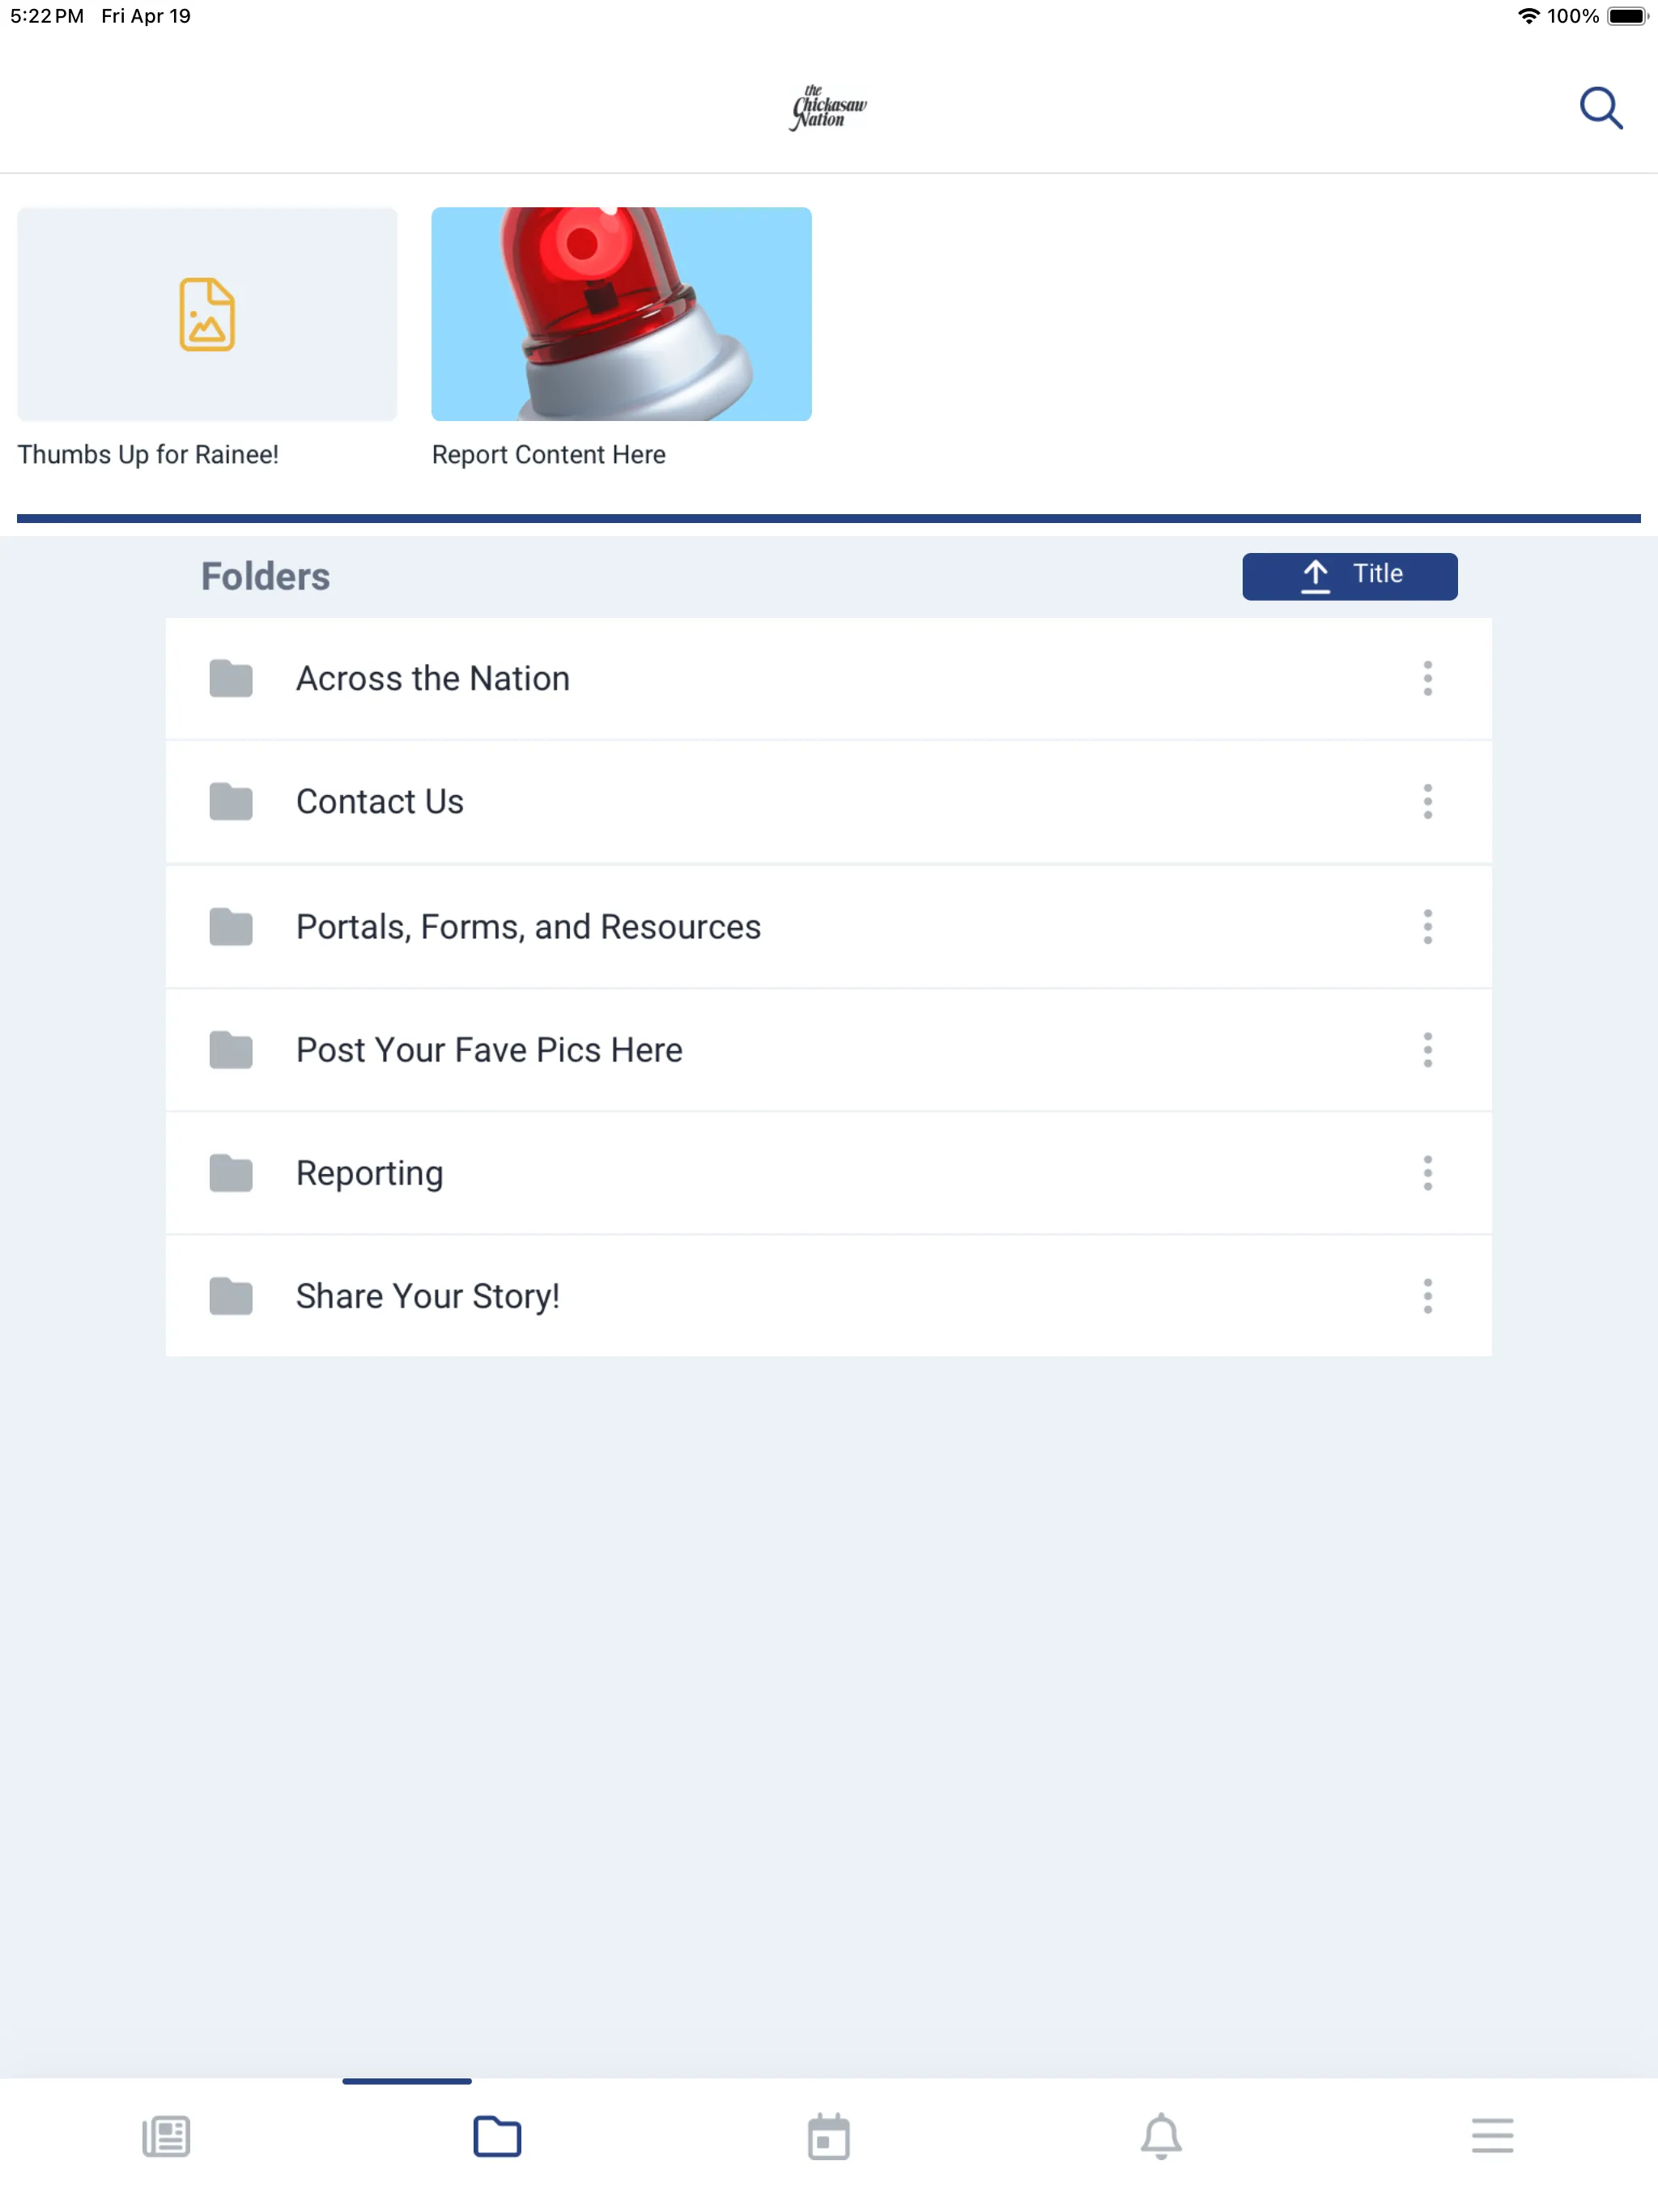Tap the calendar icon in bottom nav
Image resolution: width=1658 pixels, height=2212 pixels.
pyautogui.click(x=829, y=2135)
